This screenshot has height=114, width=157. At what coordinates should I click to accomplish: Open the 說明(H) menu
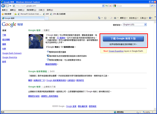coord(50,10)
